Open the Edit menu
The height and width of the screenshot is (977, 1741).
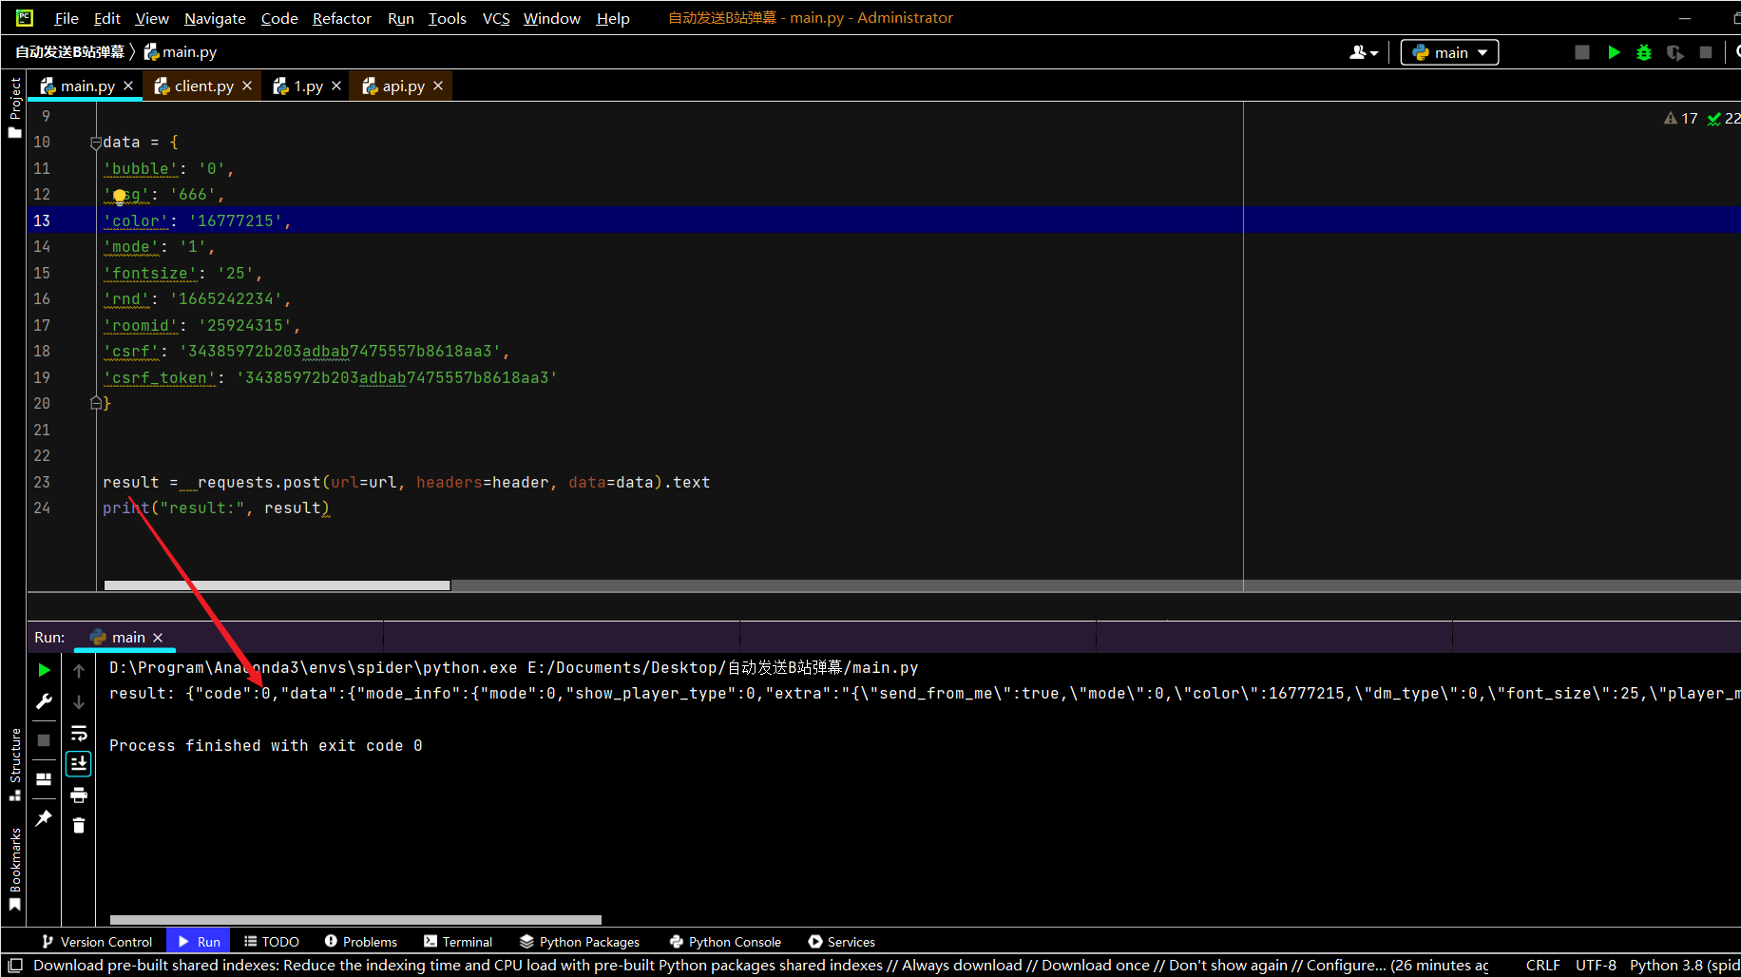coord(107,18)
